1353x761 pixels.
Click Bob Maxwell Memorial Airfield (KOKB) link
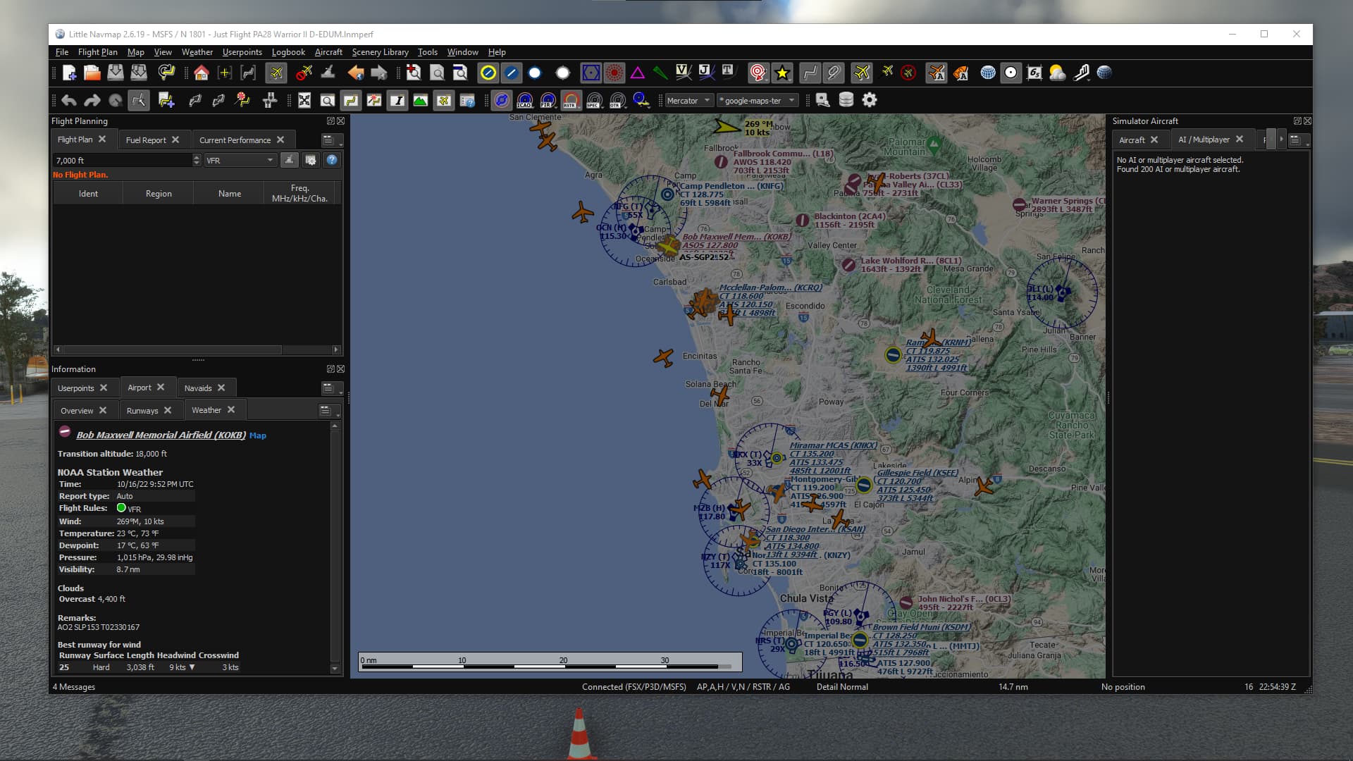tap(161, 435)
